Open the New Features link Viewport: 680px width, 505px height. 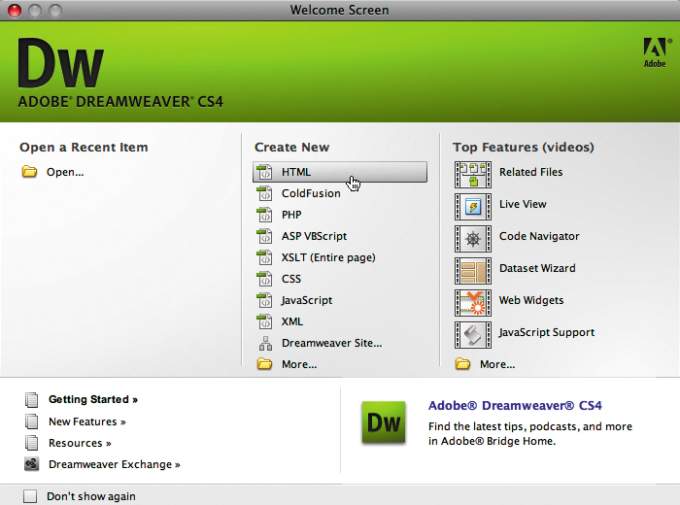tap(87, 421)
